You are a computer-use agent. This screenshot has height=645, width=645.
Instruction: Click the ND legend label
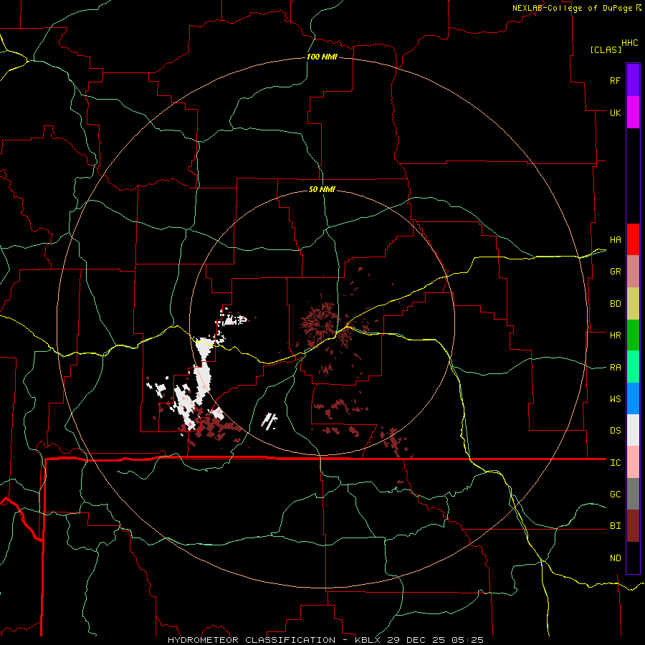(x=615, y=558)
